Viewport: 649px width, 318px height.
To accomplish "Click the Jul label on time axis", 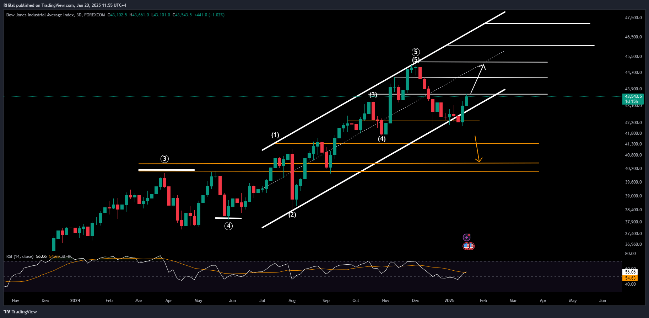I will click(x=262, y=301).
